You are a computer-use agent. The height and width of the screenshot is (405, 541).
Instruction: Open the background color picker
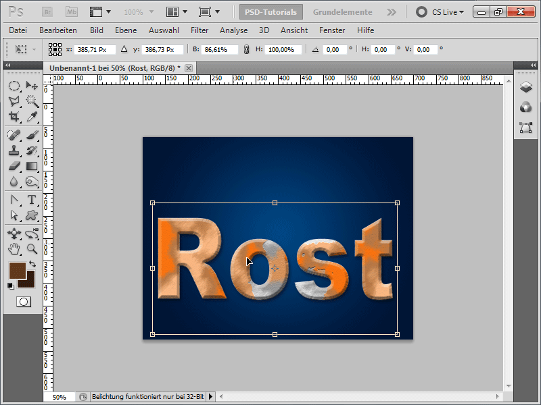(30, 282)
